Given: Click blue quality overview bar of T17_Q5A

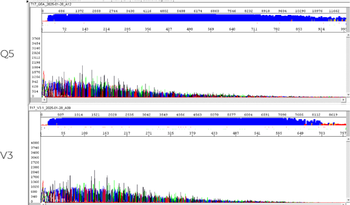Looking at the screenshot, I should 197,18.
